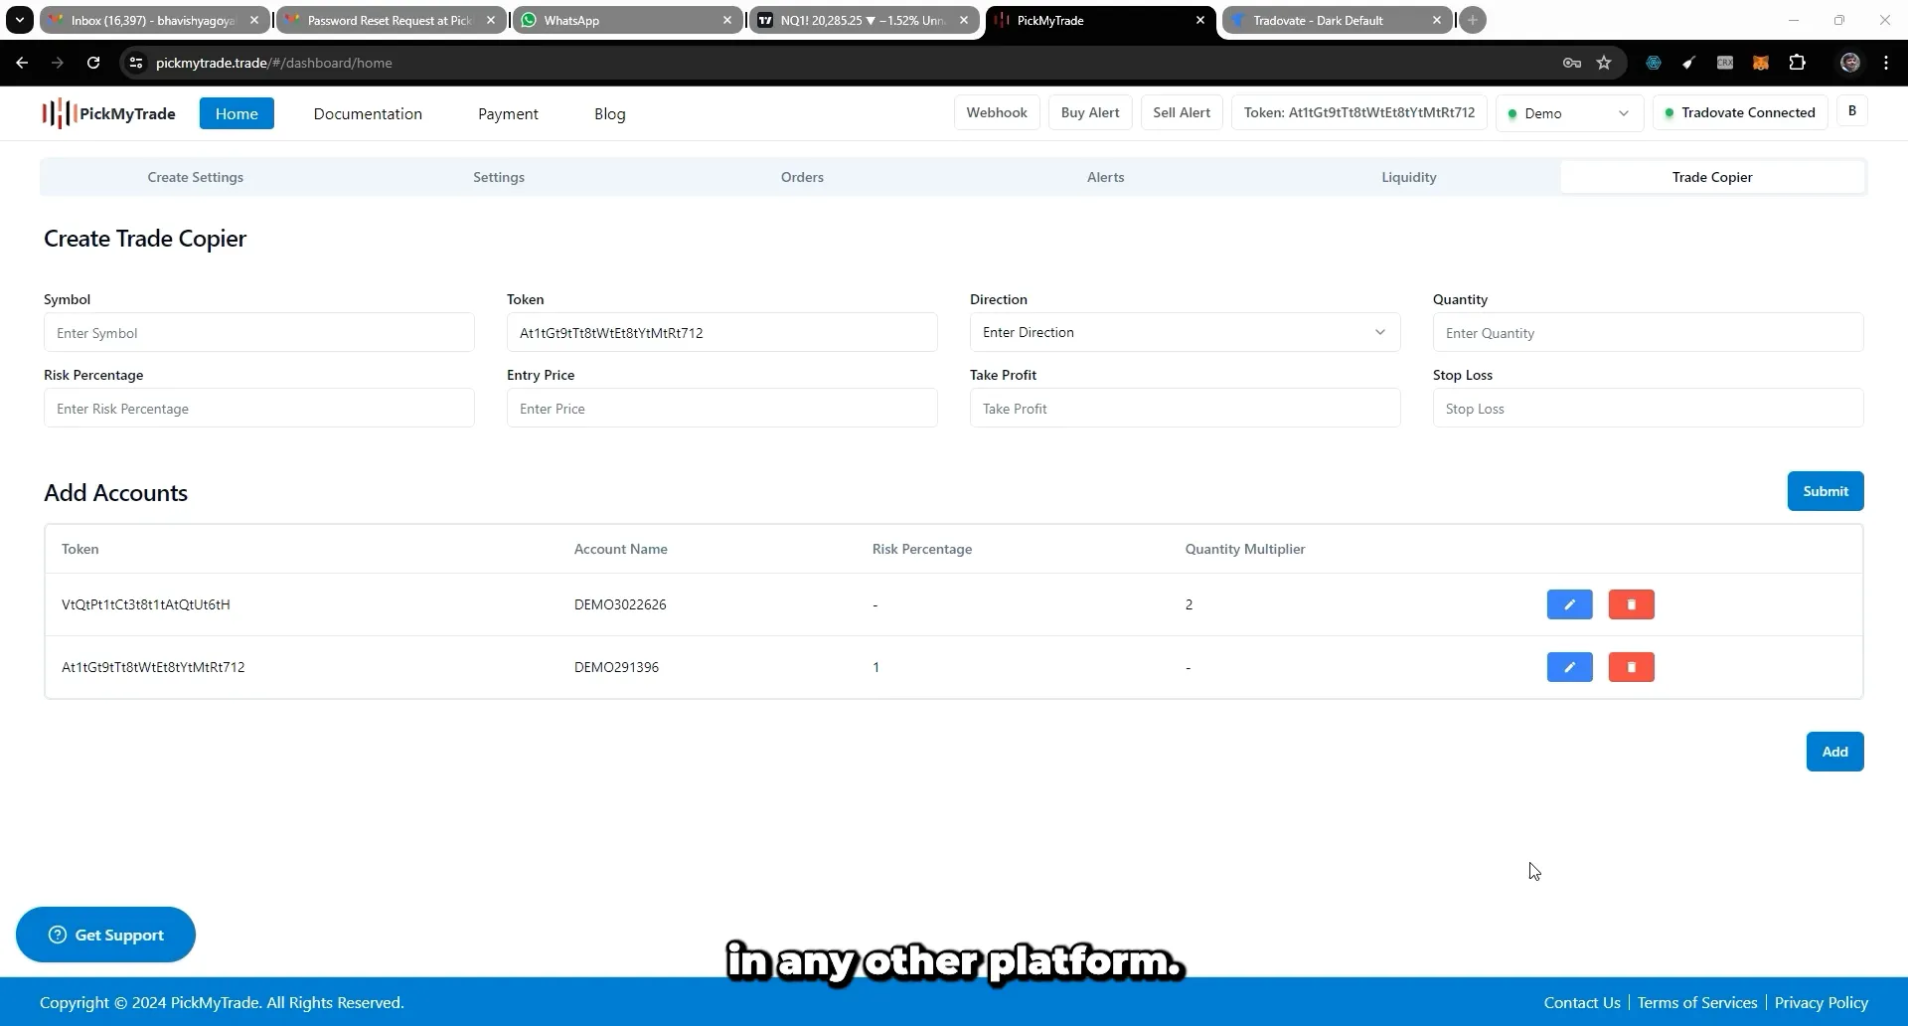This screenshot has width=1908, height=1026.
Task: Close the Tradovate tab
Action: click(x=1437, y=20)
